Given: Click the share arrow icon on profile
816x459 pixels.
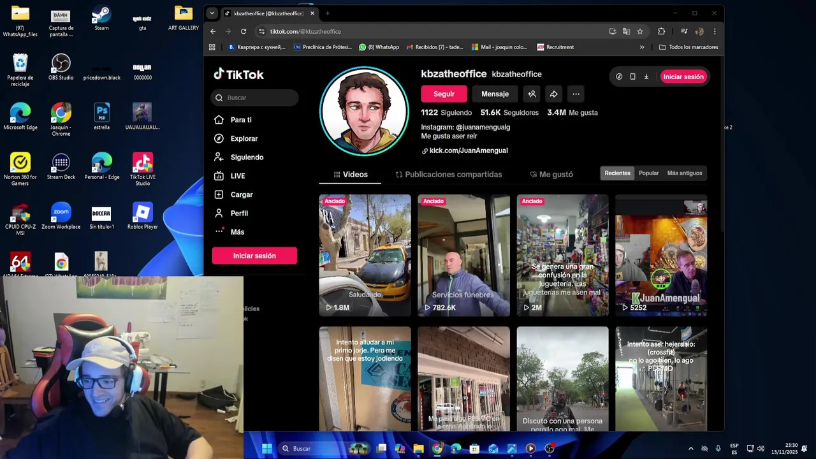Looking at the screenshot, I should coord(554,94).
